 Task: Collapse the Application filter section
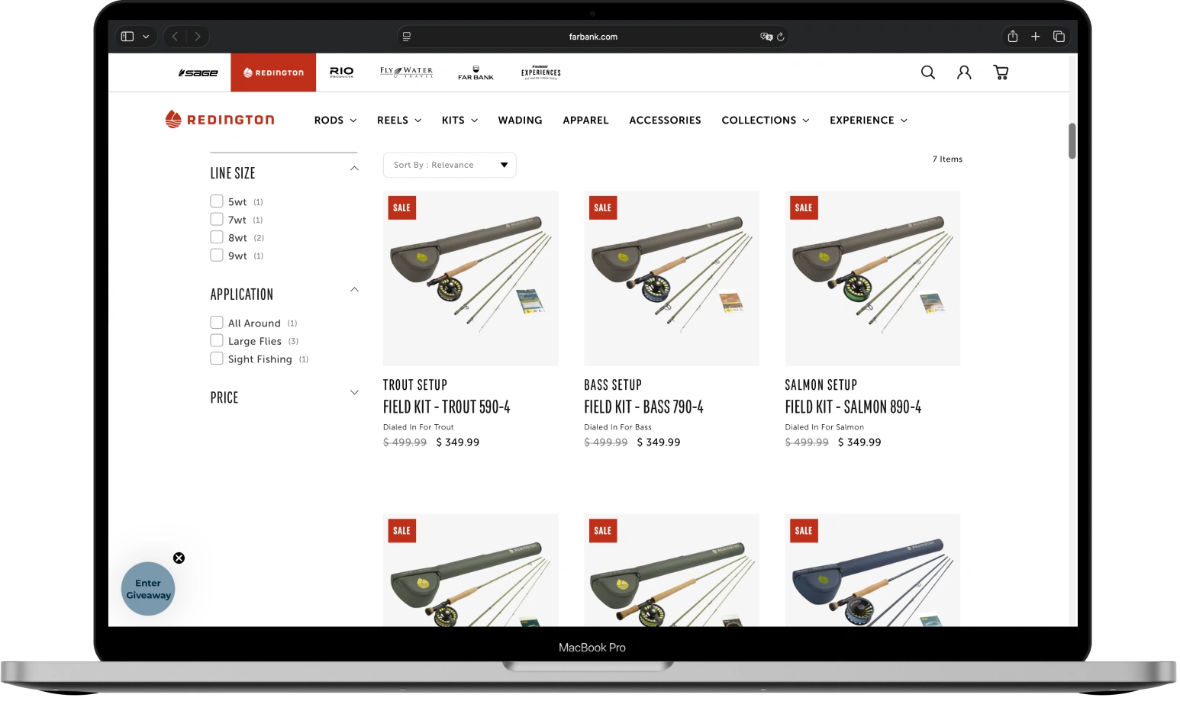pyautogui.click(x=354, y=290)
